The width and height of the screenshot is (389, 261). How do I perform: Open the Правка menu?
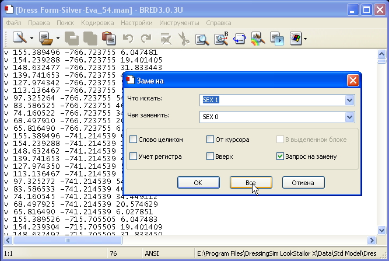point(39,23)
